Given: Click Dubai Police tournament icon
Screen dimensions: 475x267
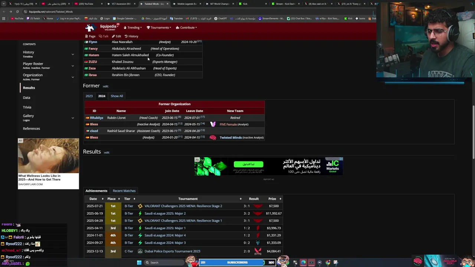Looking at the screenshot, I should point(140,251).
